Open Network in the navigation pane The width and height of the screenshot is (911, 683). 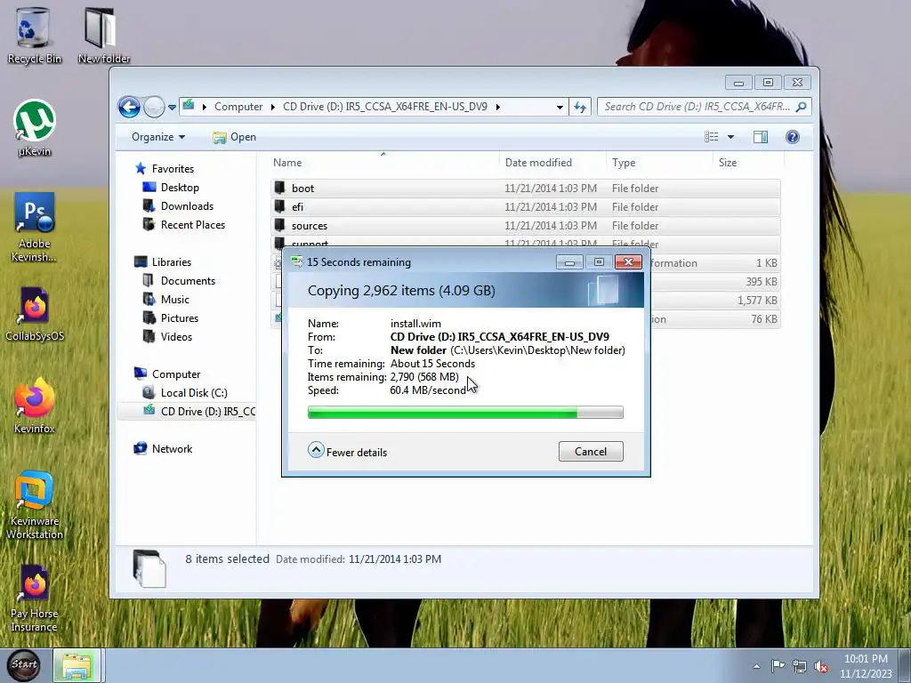(x=164, y=449)
